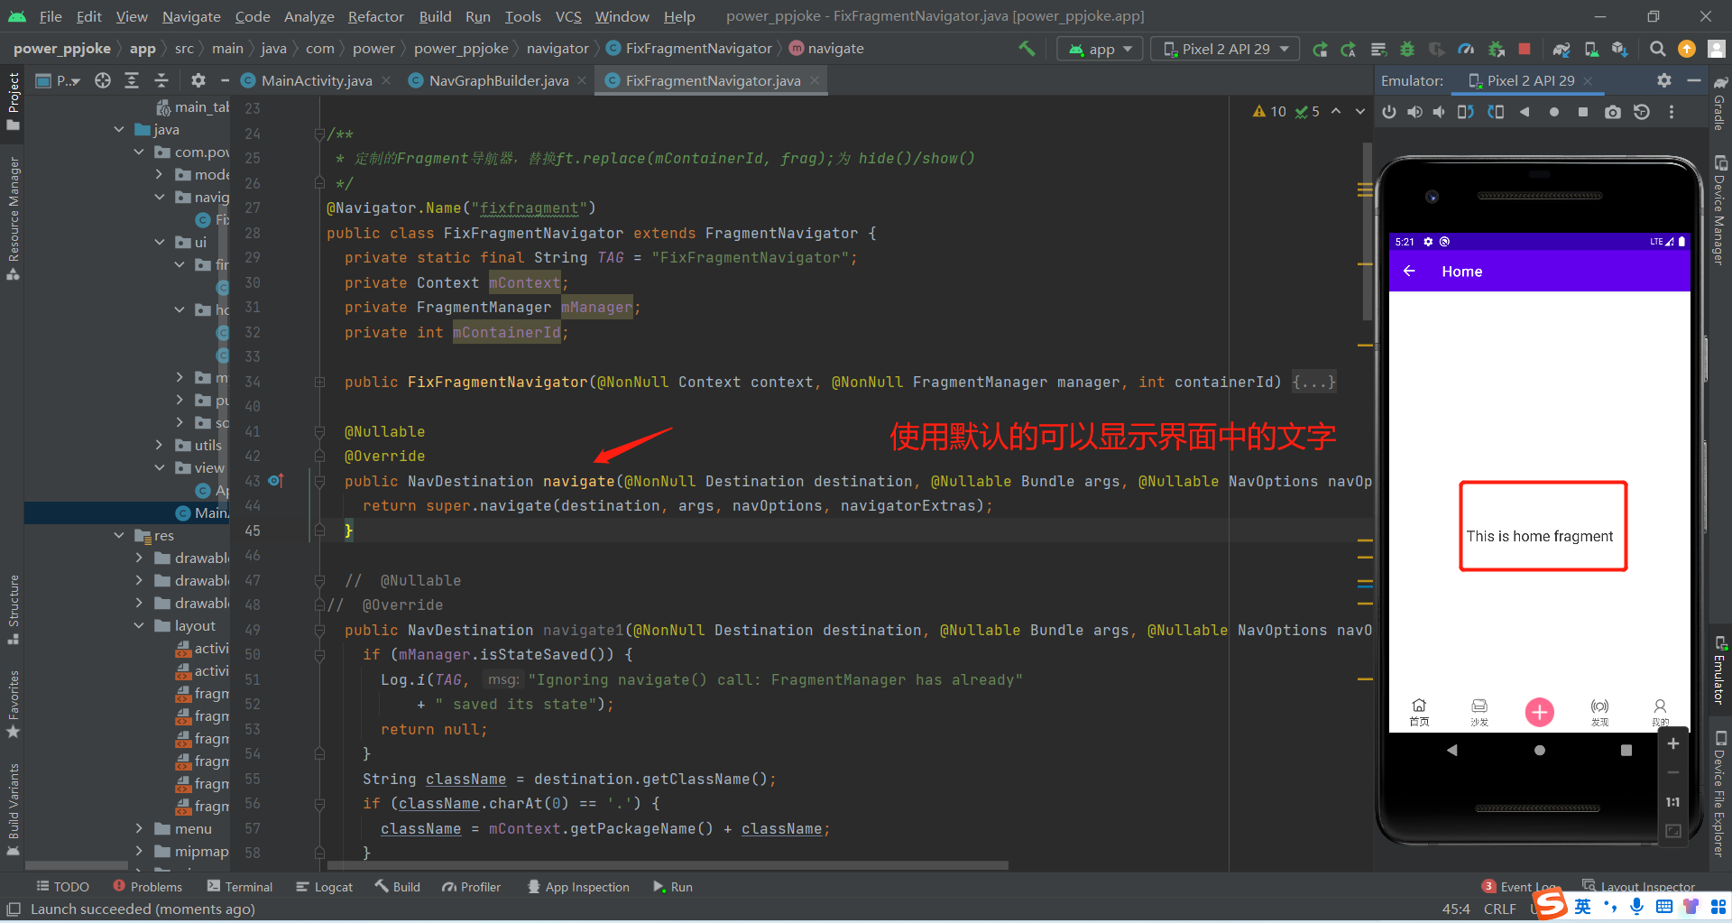The image size is (1732, 923).
Task: Sync project with Gradle files
Action: point(1562,50)
